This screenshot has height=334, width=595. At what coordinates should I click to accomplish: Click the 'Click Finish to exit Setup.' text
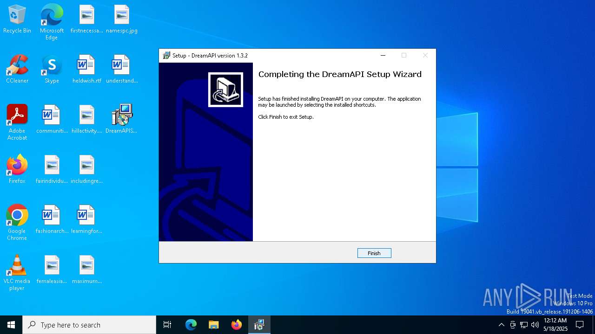coord(286,117)
